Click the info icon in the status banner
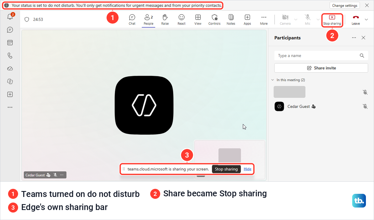 click(x=7, y=6)
